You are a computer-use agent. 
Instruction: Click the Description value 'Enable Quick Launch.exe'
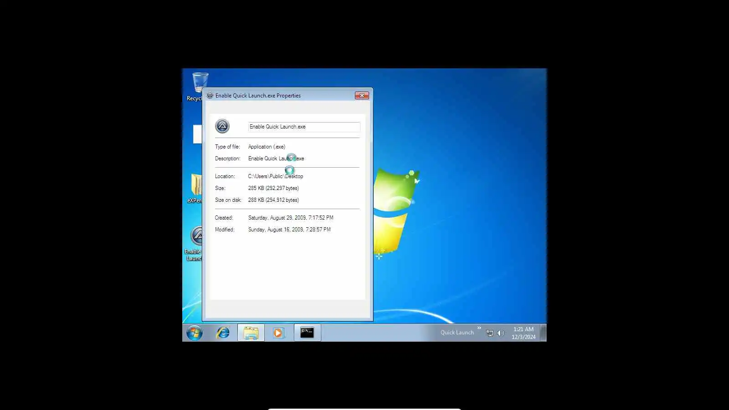click(276, 159)
